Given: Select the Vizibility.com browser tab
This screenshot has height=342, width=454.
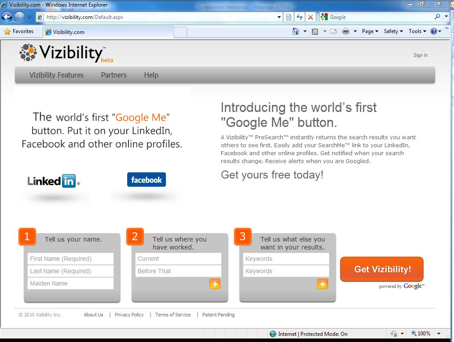Looking at the screenshot, I should click(108, 32).
